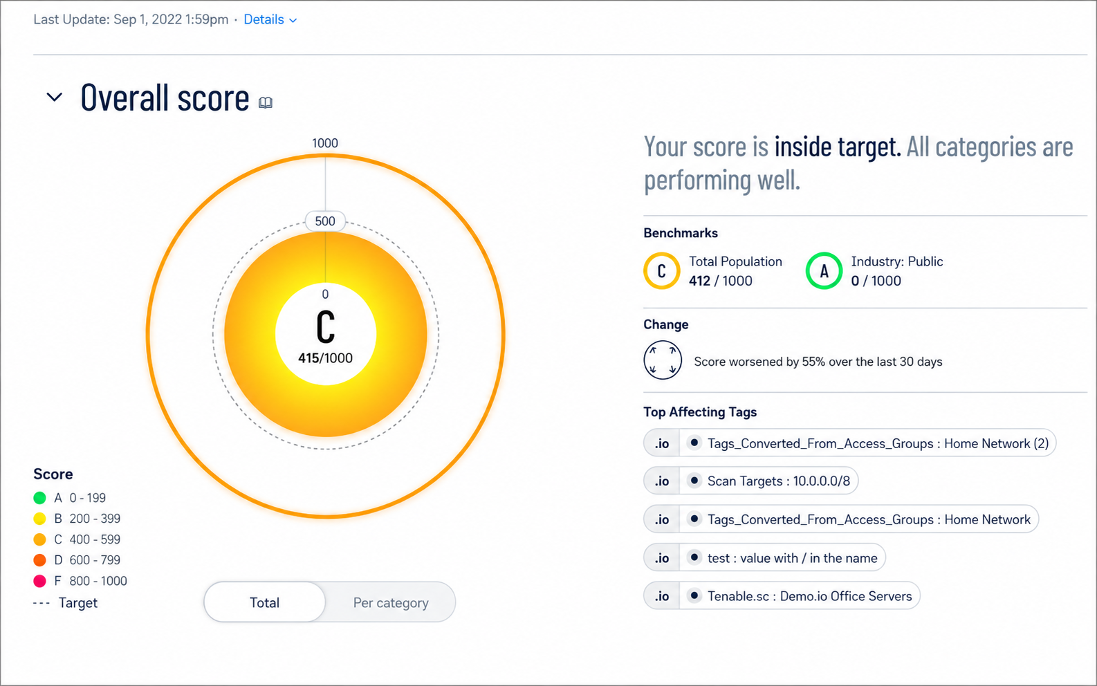Click the Details dropdown arrow
Screen dimensions: 1097x686
(293, 21)
